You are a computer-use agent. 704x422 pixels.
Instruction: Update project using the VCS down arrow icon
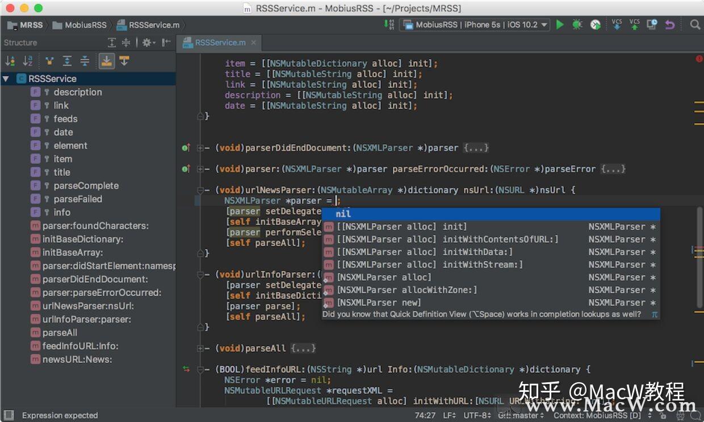pyautogui.click(x=617, y=24)
